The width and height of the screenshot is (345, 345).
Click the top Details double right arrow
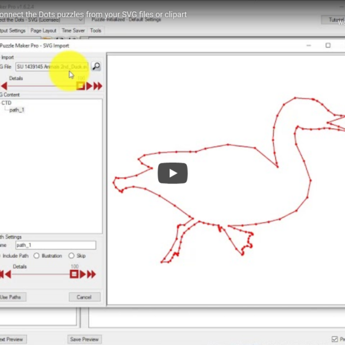point(98,86)
